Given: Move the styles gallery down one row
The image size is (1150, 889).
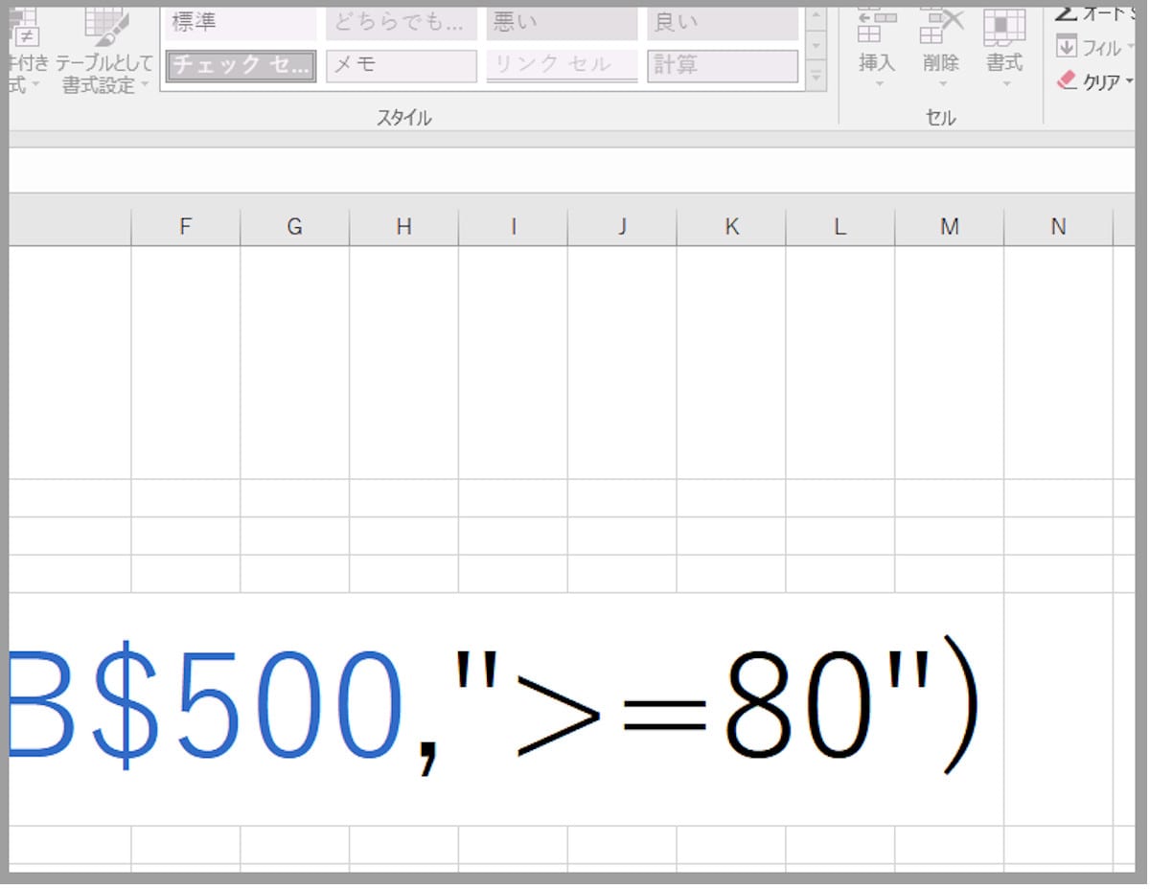Looking at the screenshot, I should coord(816,46).
